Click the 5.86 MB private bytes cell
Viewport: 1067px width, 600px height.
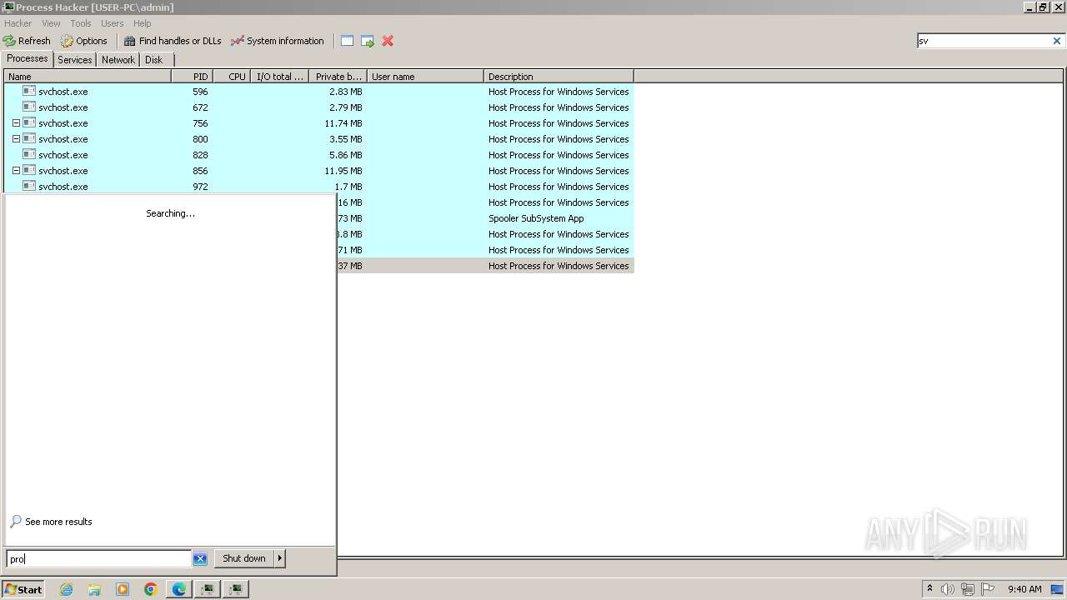[346, 155]
